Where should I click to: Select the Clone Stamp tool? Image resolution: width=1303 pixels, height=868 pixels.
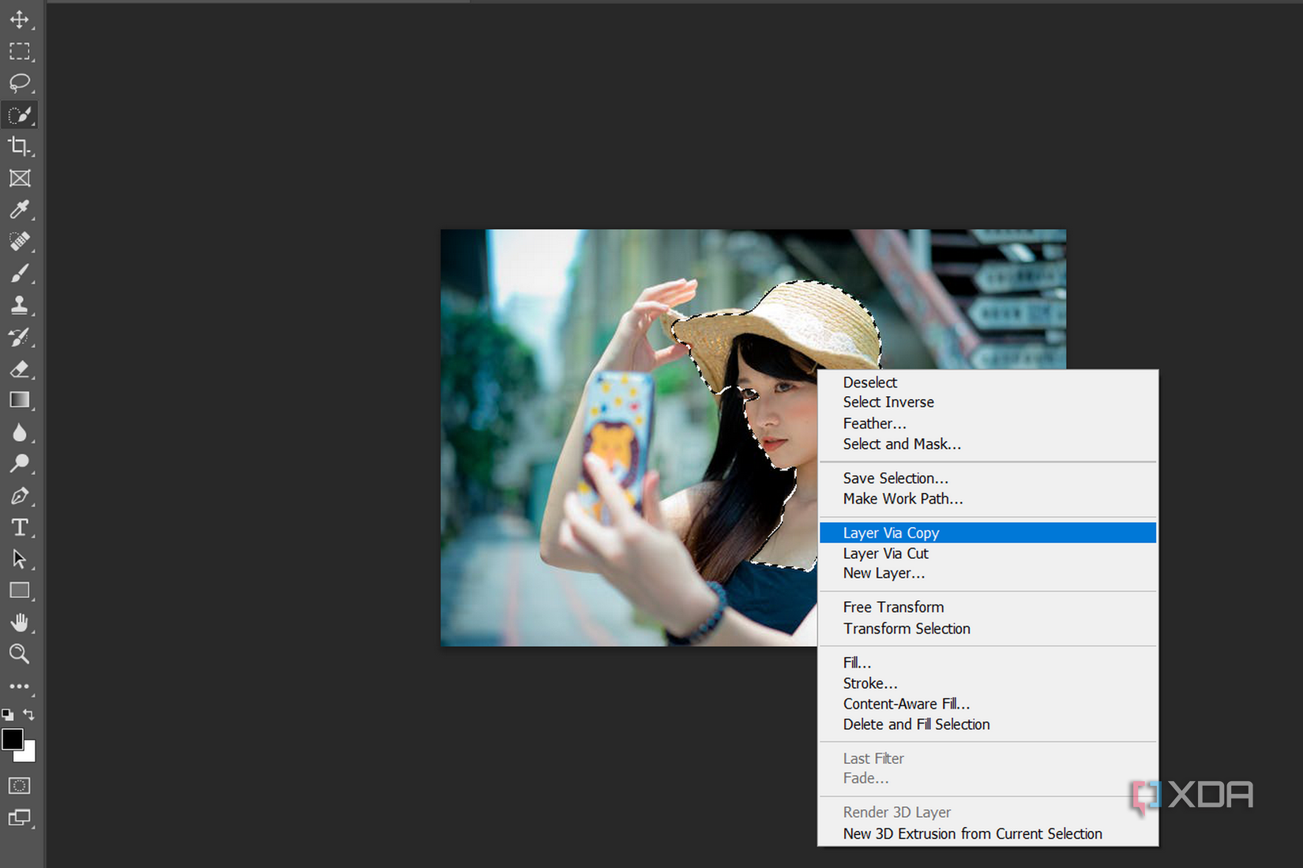point(20,305)
